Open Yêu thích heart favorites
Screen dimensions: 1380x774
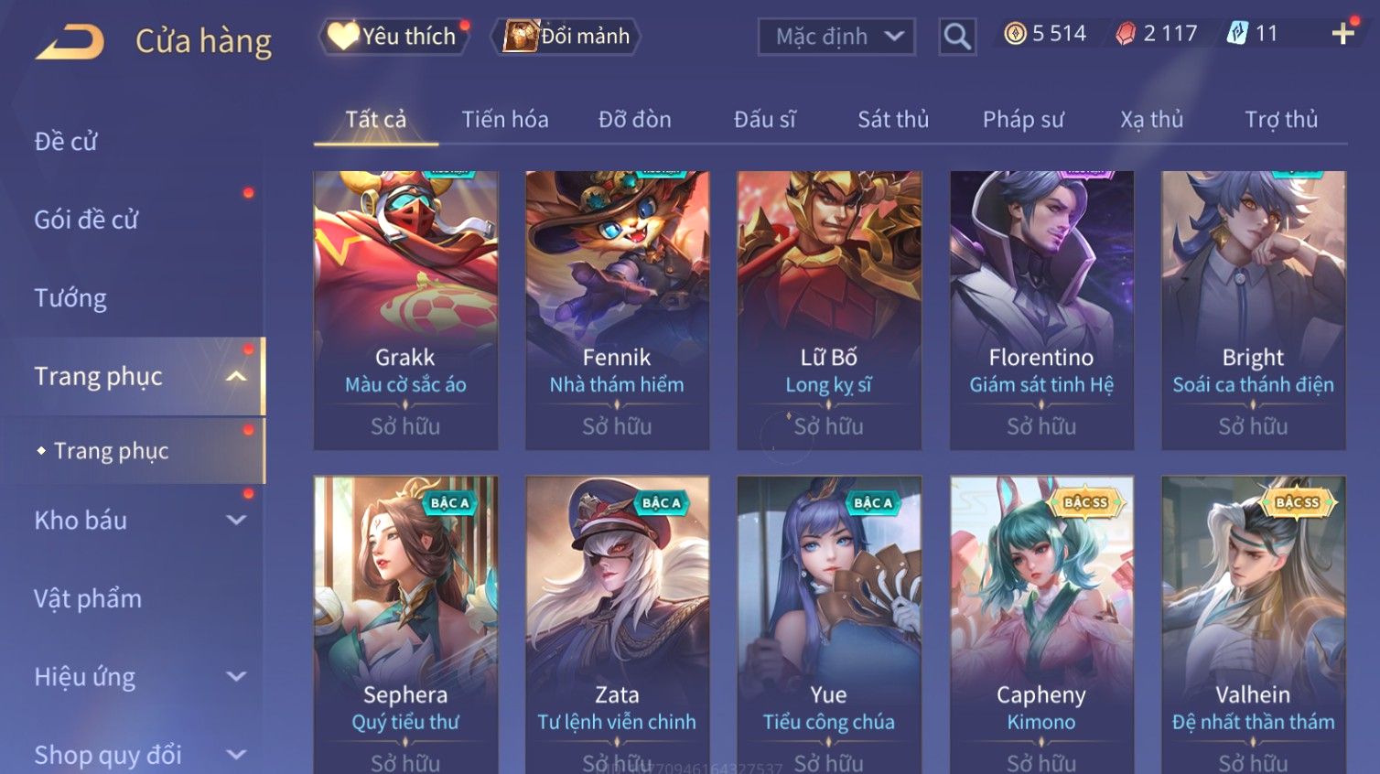click(x=394, y=37)
